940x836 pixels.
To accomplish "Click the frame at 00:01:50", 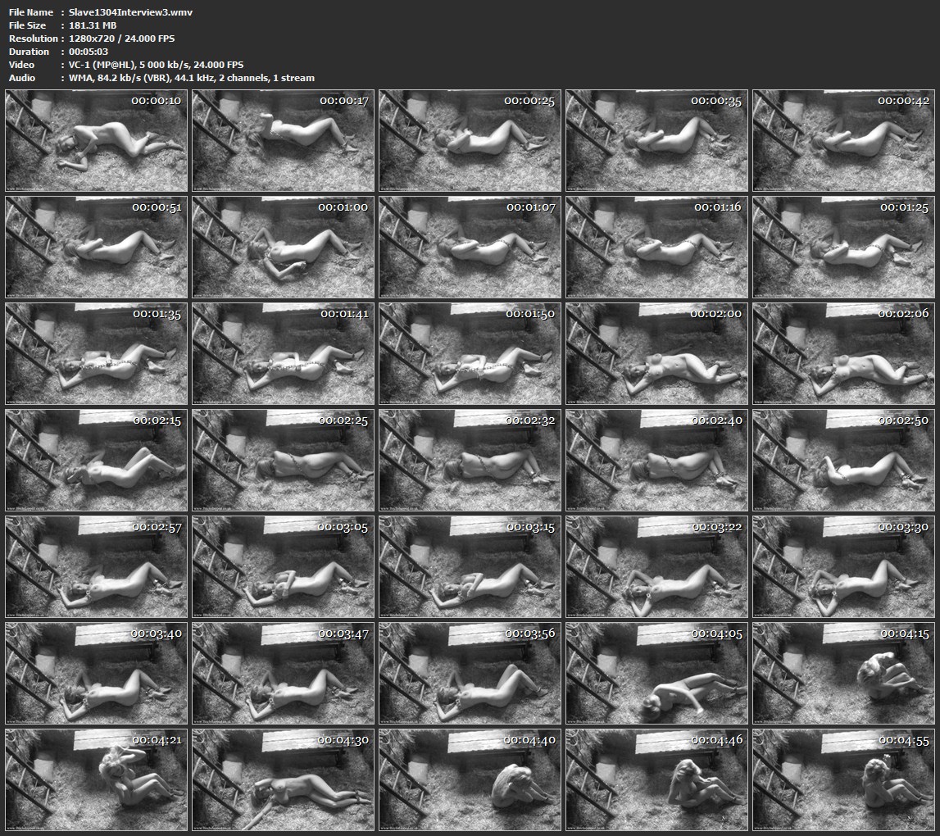I will coord(470,354).
